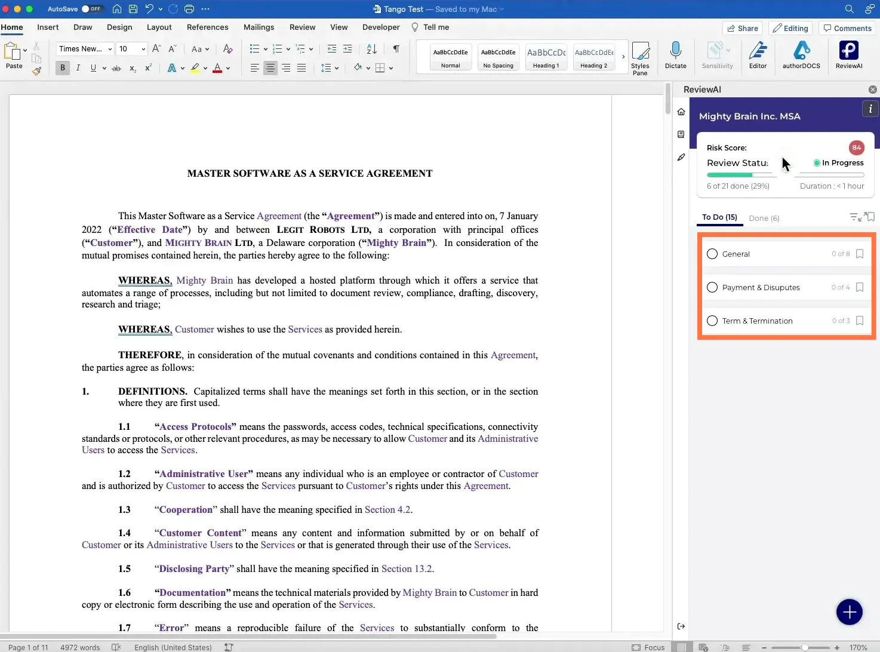This screenshot has height=652, width=880.
Task: Click the filter icon beside Done tab
Action: (854, 217)
